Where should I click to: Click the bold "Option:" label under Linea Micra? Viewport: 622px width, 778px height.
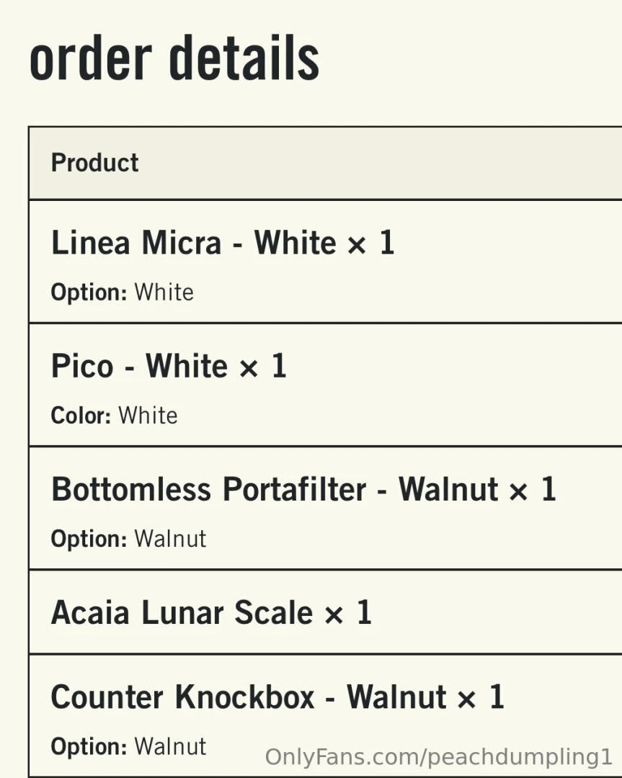tap(89, 292)
